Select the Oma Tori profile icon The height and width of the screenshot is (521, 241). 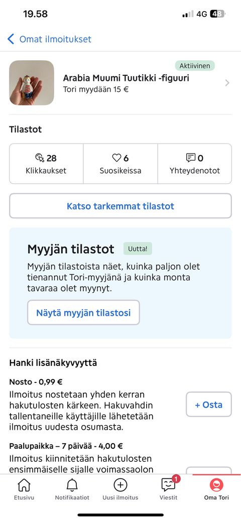[216, 485]
